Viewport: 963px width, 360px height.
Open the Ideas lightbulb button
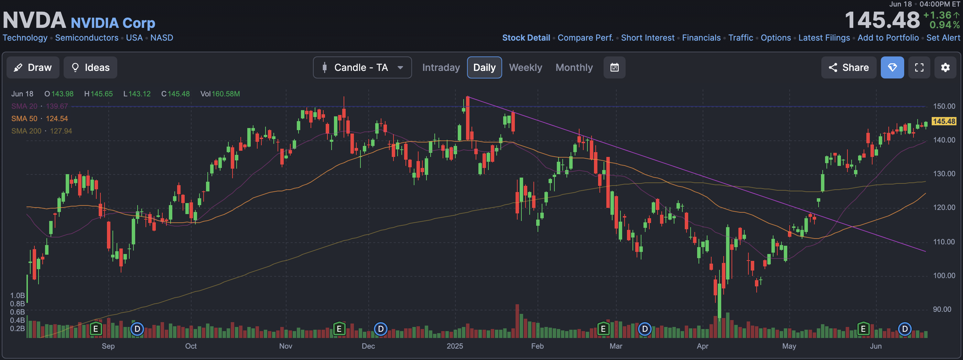point(90,67)
